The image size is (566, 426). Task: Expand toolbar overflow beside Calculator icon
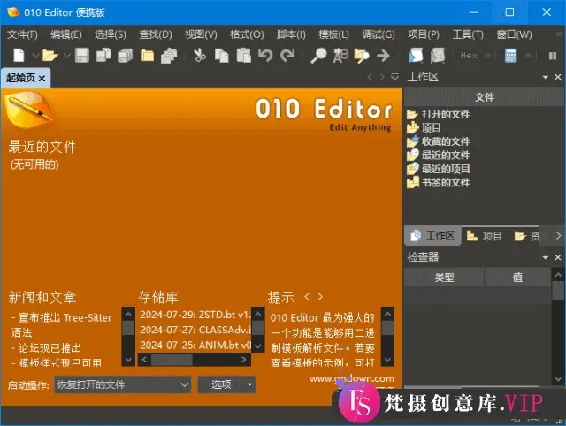point(528,56)
